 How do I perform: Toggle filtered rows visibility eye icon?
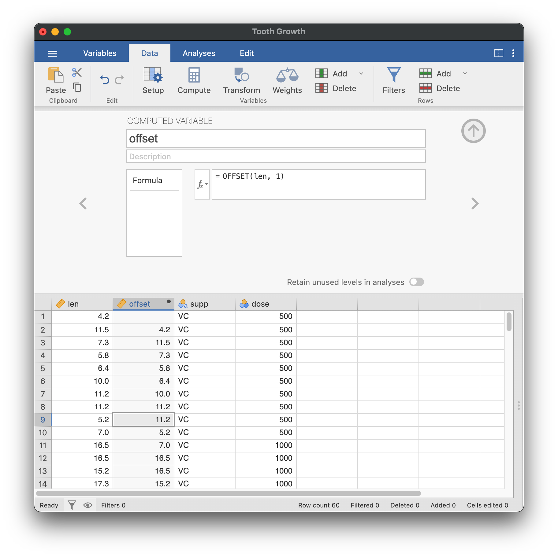click(x=88, y=505)
